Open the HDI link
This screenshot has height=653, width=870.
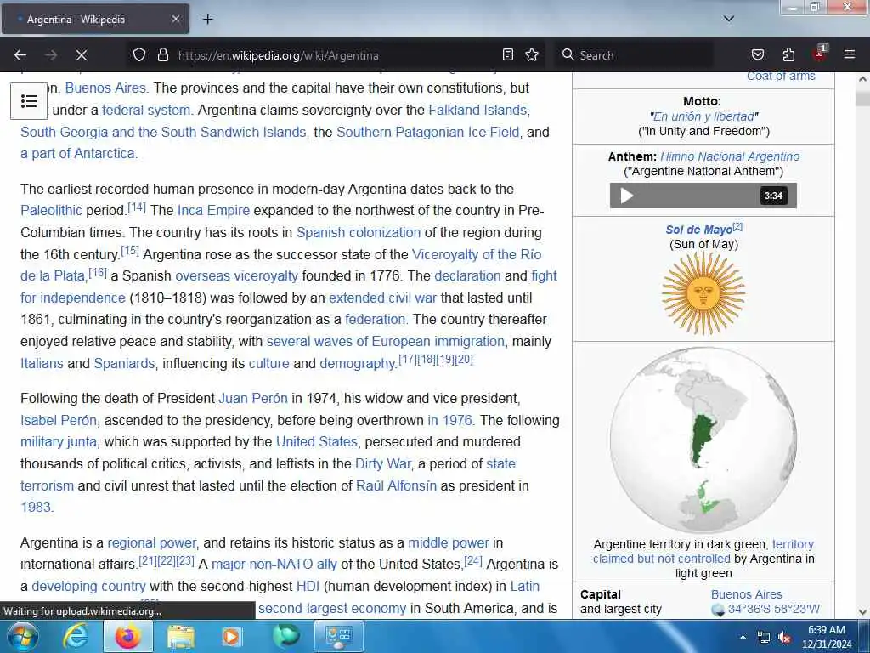(x=308, y=587)
